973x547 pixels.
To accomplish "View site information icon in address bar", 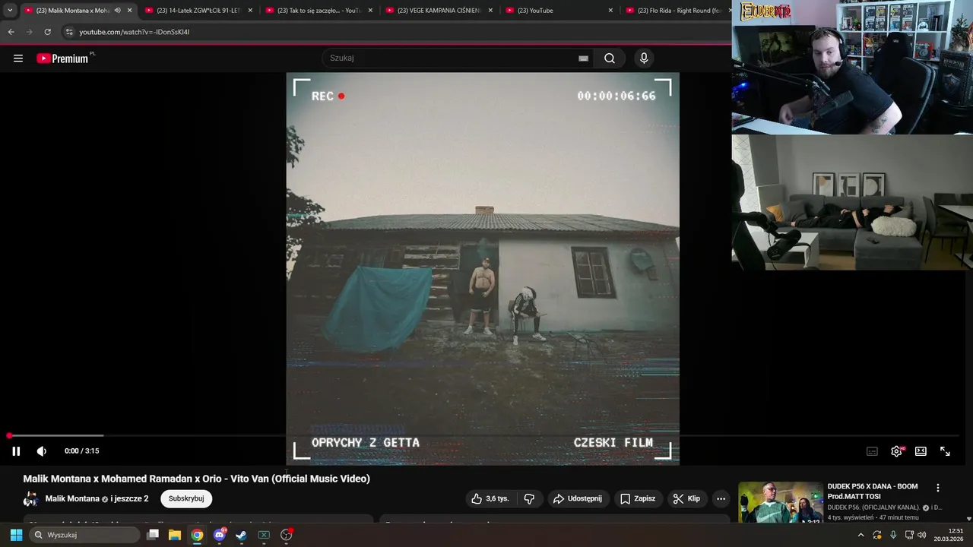I will tap(69, 32).
